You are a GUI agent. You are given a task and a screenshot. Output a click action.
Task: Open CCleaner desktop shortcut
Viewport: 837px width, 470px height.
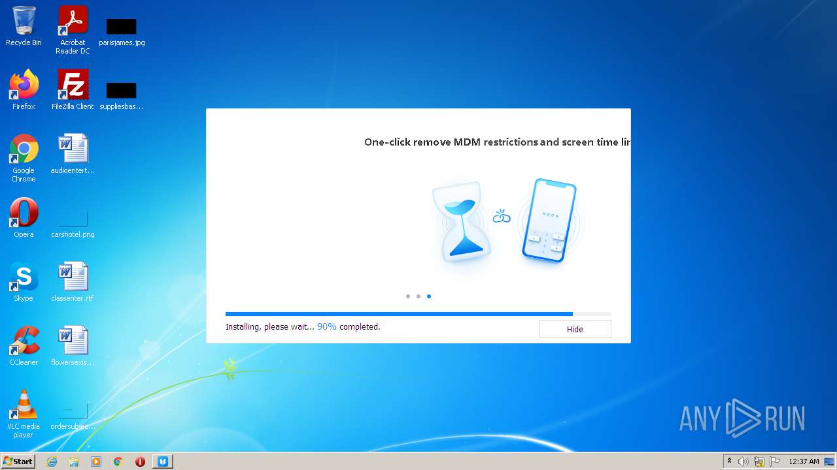[x=24, y=346]
